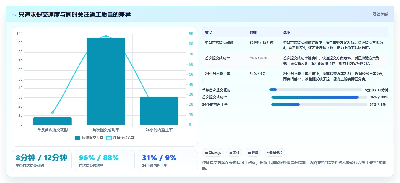Click the 快速提交方案 legend color box
Viewport: 400px width, 183px height.
pos(77,138)
